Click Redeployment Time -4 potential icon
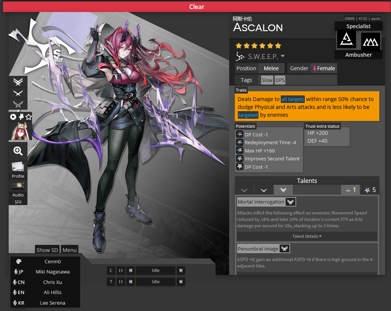Viewport: 391px width, 311px height. 240,142
